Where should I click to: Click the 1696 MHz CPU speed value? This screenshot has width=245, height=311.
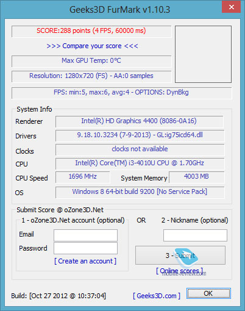tap(83, 177)
